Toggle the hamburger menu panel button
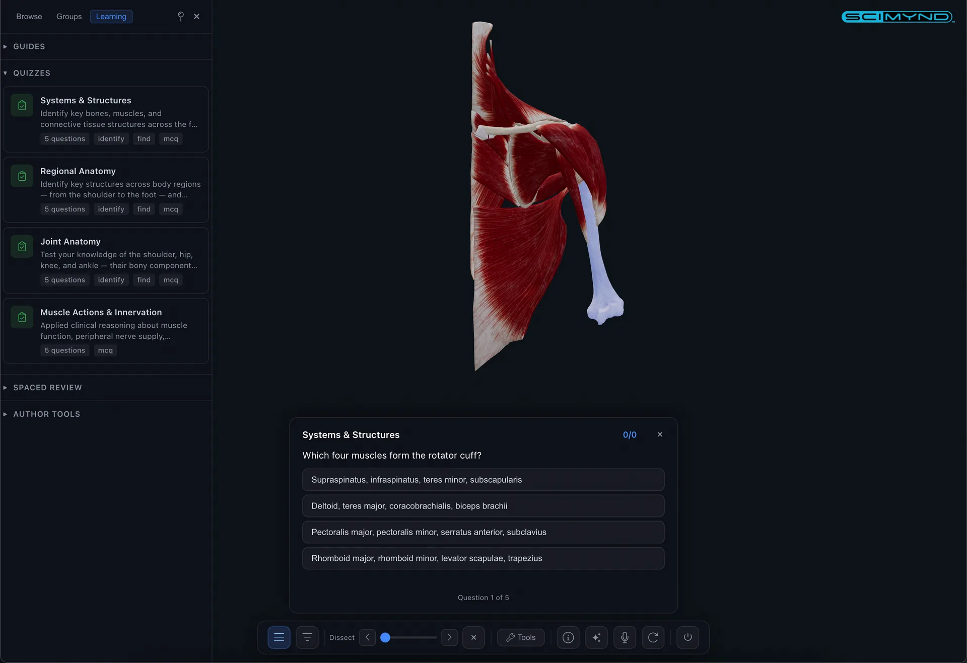The height and width of the screenshot is (663, 967). pyautogui.click(x=279, y=637)
